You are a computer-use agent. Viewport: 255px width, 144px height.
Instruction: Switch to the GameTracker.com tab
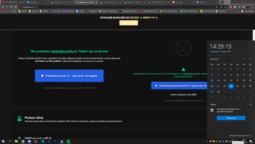coord(159,2)
